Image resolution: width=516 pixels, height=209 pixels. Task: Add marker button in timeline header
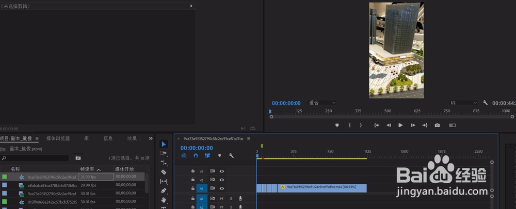point(219,155)
